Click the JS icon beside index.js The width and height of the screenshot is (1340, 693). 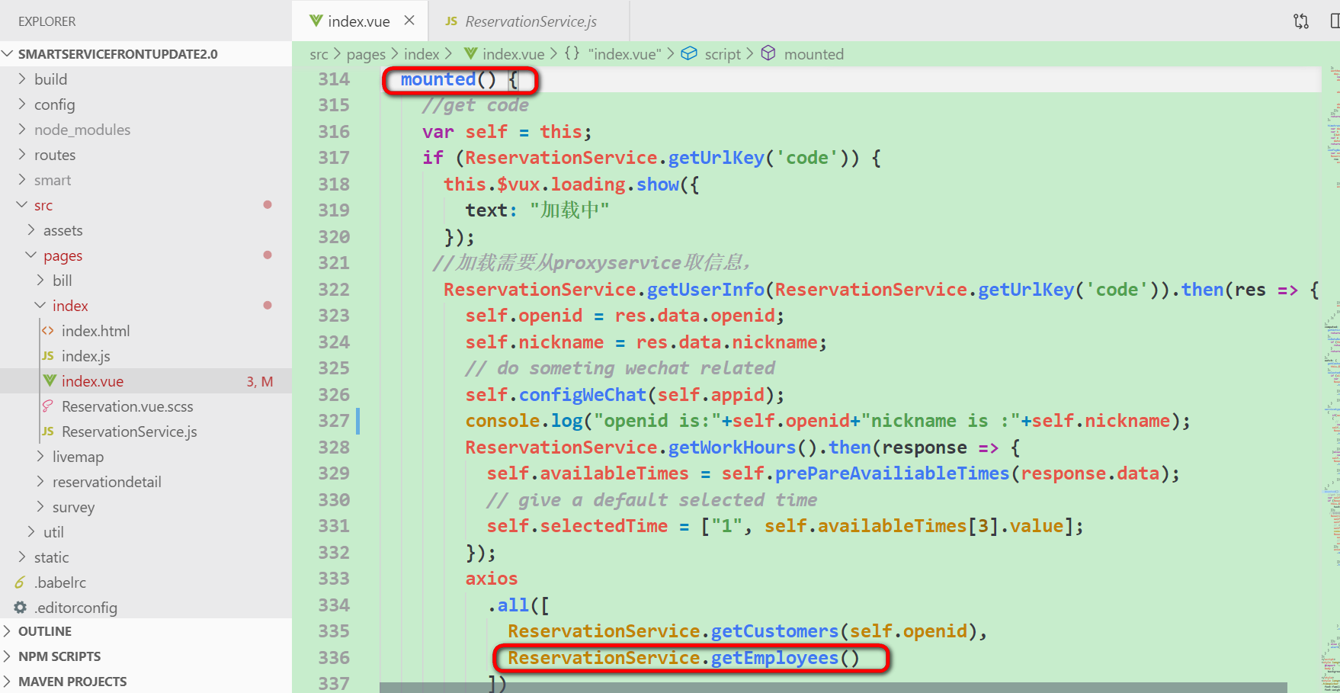click(x=48, y=356)
